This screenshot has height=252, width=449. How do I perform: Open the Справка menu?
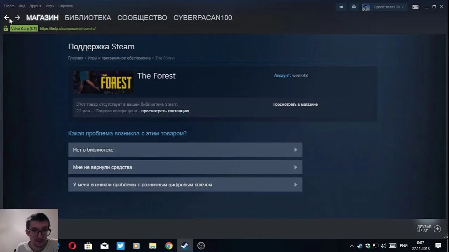(66, 6)
